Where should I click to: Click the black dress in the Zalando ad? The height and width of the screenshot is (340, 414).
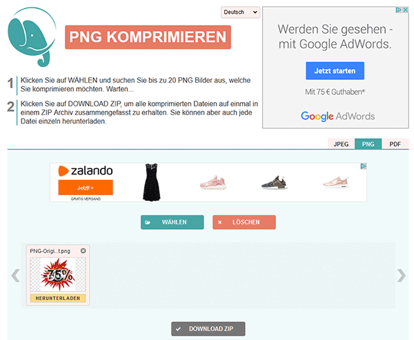152,182
